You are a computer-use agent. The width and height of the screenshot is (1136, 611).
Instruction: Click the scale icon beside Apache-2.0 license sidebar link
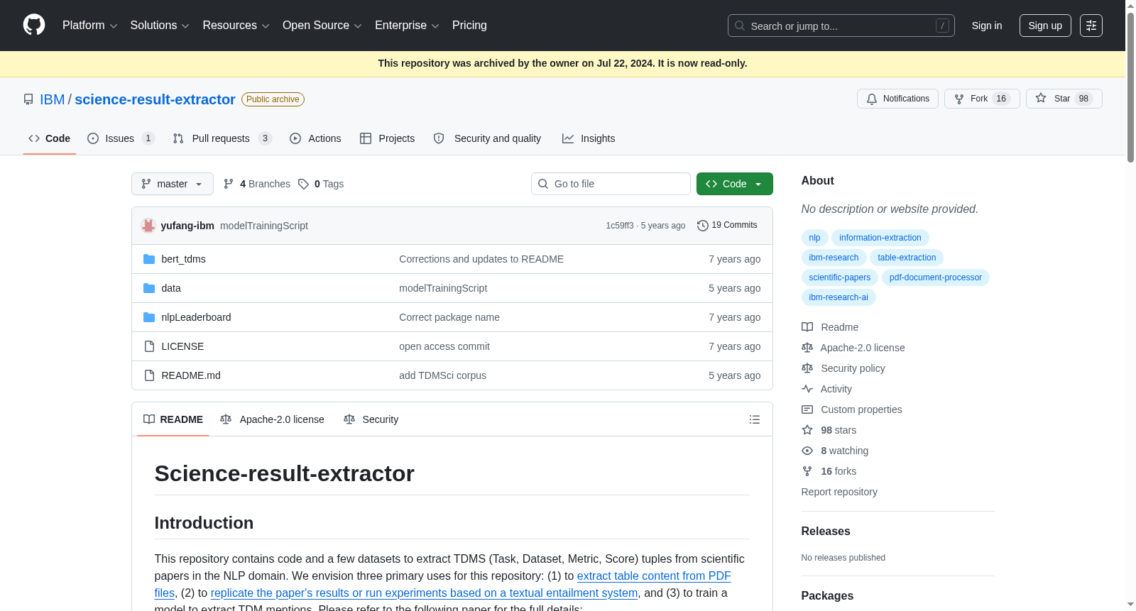pos(807,348)
